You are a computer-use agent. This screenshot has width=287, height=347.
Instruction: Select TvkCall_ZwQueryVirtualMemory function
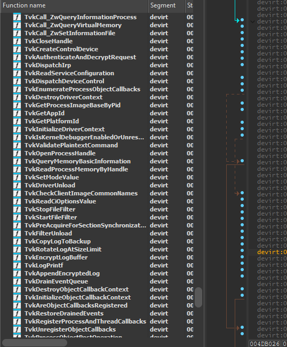tap(73, 25)
